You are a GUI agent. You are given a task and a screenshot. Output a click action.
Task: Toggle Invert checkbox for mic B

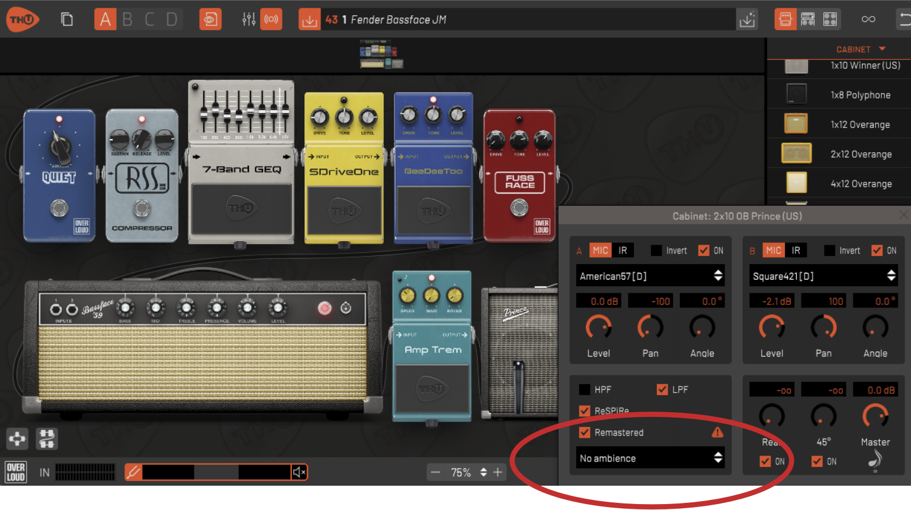click(830, 251)
